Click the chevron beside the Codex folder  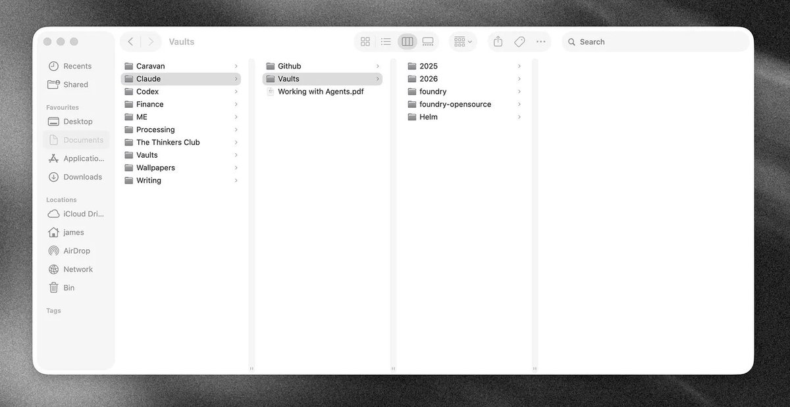pos(236,92)
